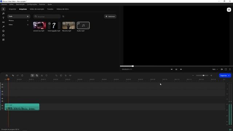
Task: Toggle mute on the second timeline track
Action: click(x=2, y=94)
